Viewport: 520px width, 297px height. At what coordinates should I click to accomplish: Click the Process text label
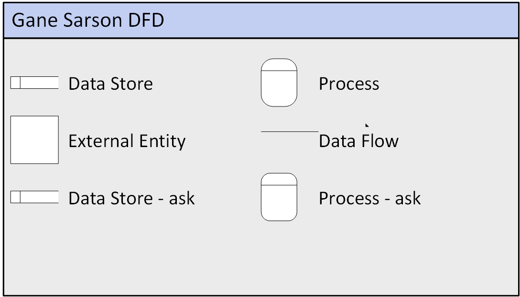(349, 84)
